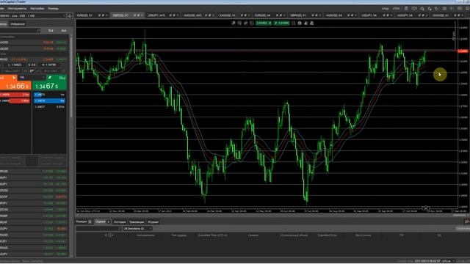This screenshot has height=264, width=470.
Task: Sort by the Направление column
Action: point(145,235)
